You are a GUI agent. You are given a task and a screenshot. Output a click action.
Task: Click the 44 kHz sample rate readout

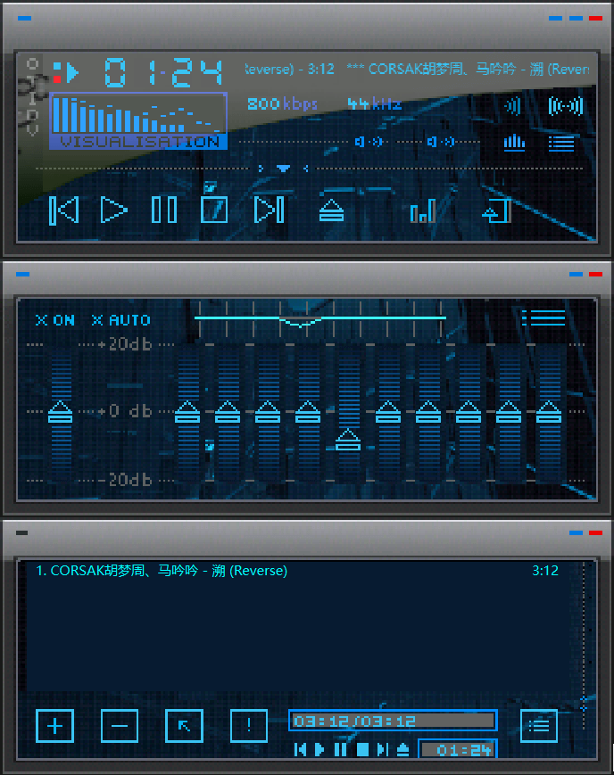click(x=375, y=103)
